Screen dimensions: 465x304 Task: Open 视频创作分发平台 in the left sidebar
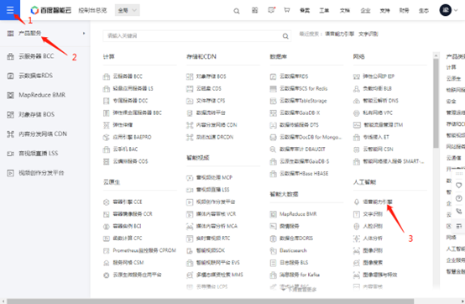click(41, 173)
